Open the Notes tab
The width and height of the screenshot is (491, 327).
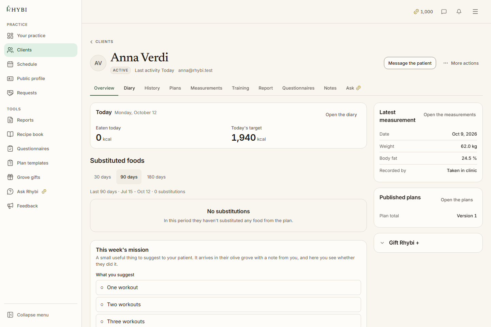click(x=330, y=88)
